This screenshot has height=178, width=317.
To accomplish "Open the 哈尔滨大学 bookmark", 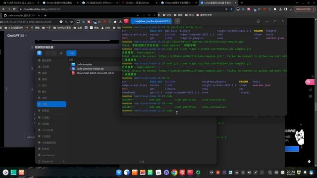I will point(204,15).
